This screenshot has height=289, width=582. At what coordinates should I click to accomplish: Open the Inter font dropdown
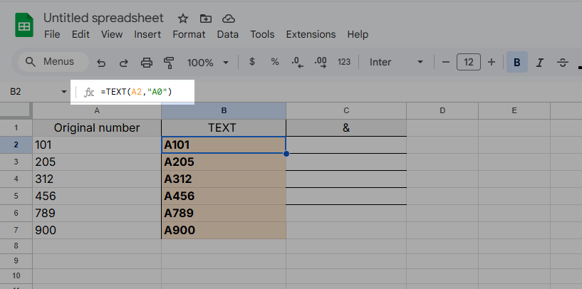pyautogui.click(x=395, y=62)
